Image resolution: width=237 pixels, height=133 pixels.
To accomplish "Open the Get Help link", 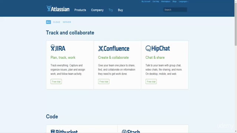I will pos(156,1).
